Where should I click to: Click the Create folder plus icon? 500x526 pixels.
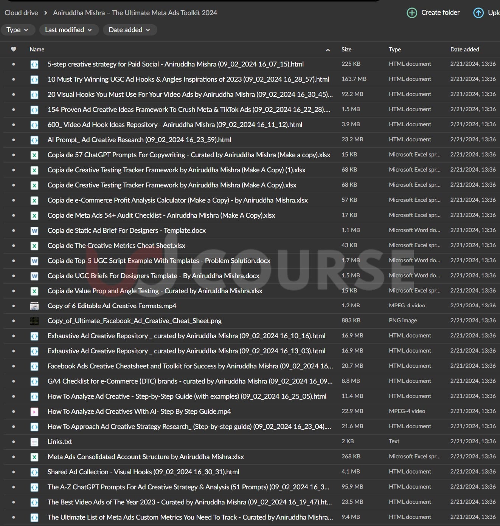(x=411, y=13)
